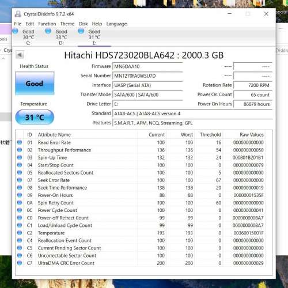Click the Good health status button
288x288 pixels.
(x=35, y=84)
